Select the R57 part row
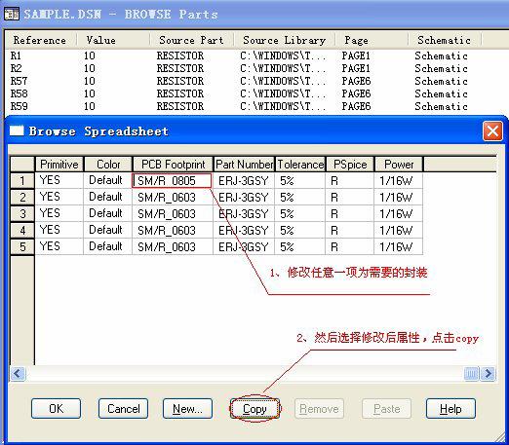 [x=239, y=81]
